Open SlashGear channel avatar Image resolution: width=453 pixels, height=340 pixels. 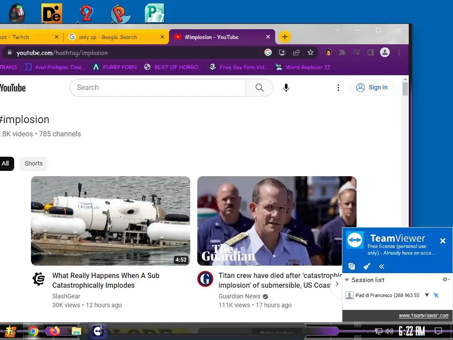coord(39,279)
